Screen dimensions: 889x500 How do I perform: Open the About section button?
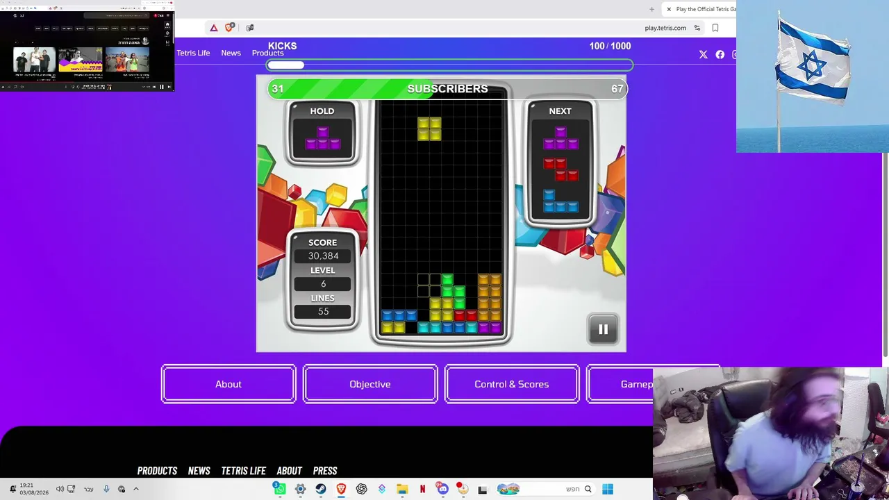click(x=229, y=384)
